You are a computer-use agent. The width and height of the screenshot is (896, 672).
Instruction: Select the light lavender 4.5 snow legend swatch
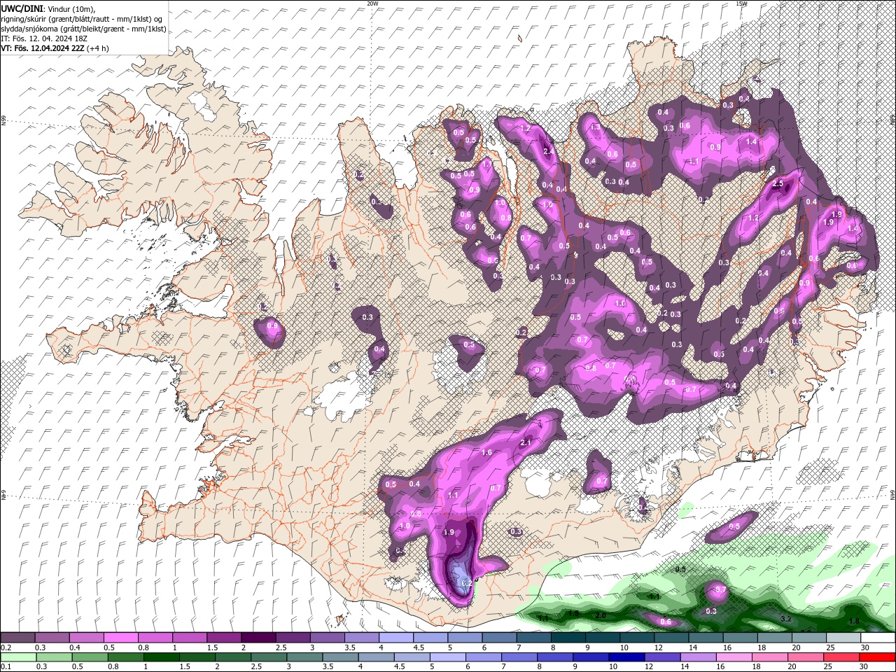[429, 638]
